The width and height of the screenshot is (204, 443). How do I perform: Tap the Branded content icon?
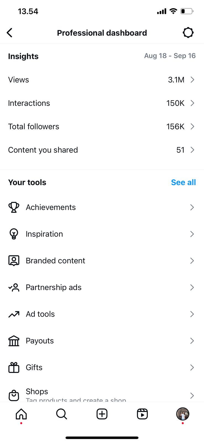(x=14, y=261)
